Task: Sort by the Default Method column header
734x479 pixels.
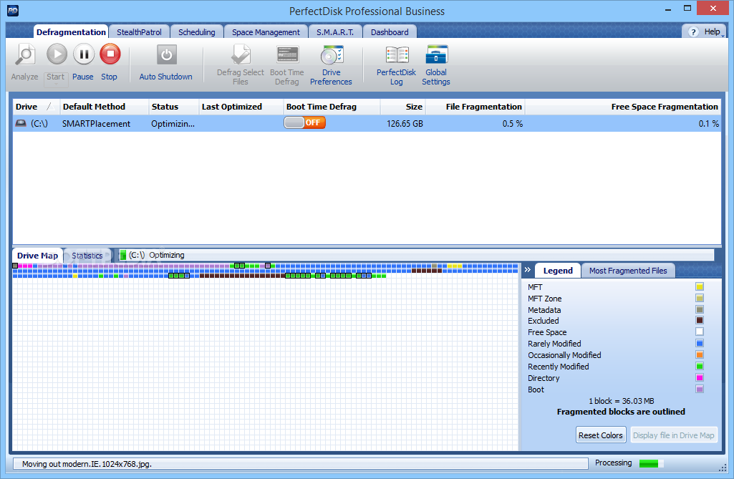Action: point(105,107)
